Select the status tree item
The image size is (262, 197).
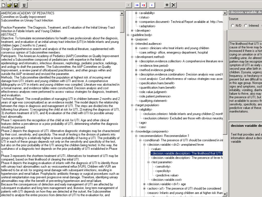144,17
